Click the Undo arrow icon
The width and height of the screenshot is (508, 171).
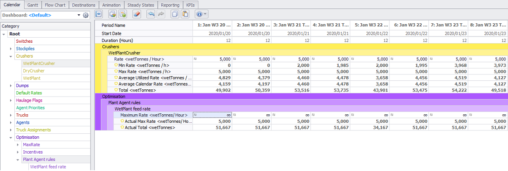(x=151, y=14)
